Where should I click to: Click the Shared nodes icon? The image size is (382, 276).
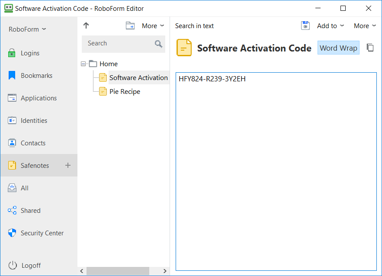tap(12, 210)
